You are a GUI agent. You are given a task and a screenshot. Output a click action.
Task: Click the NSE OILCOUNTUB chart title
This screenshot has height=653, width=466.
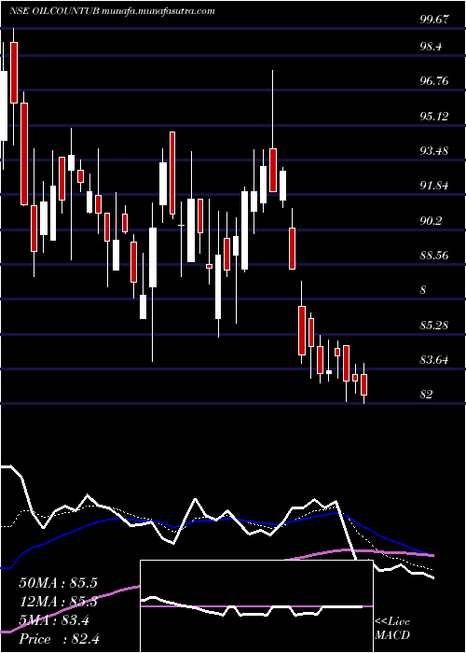tap(112, 11)
